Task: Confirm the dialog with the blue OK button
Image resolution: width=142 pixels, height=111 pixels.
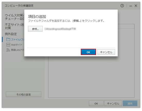Action: pos(88,52)
